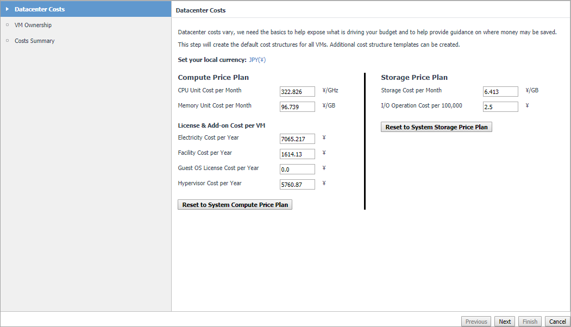Screen dimensions: 571x327
Task: Click the bullet icon next to VM Ownership
Action: 7,25
